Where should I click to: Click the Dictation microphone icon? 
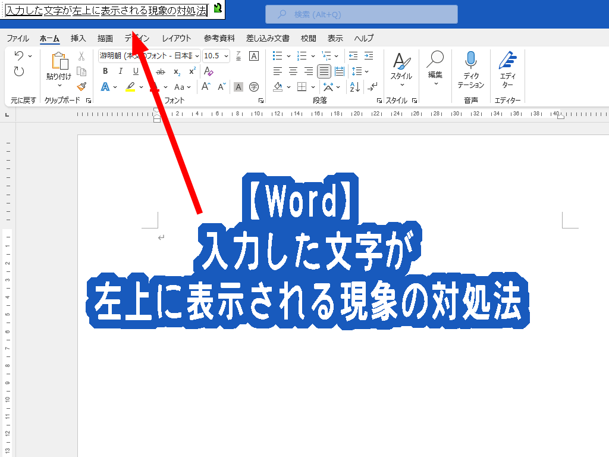471,60
